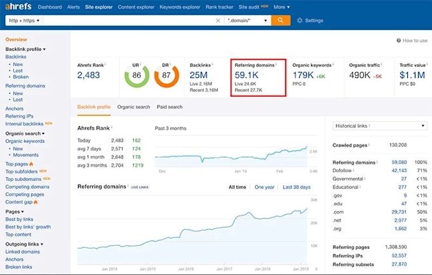Collapse the Backlink profile sidebar section
The width and height of the screenshot is (432, 275).
point(25,49)
